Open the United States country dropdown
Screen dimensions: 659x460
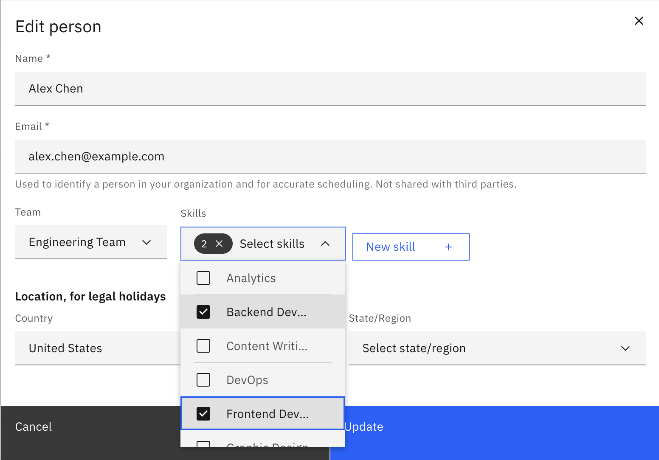(98, 348)
